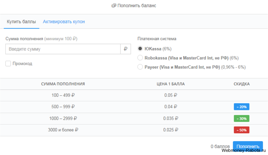Select the 3000 и более ₽ row

click(134, 130)
